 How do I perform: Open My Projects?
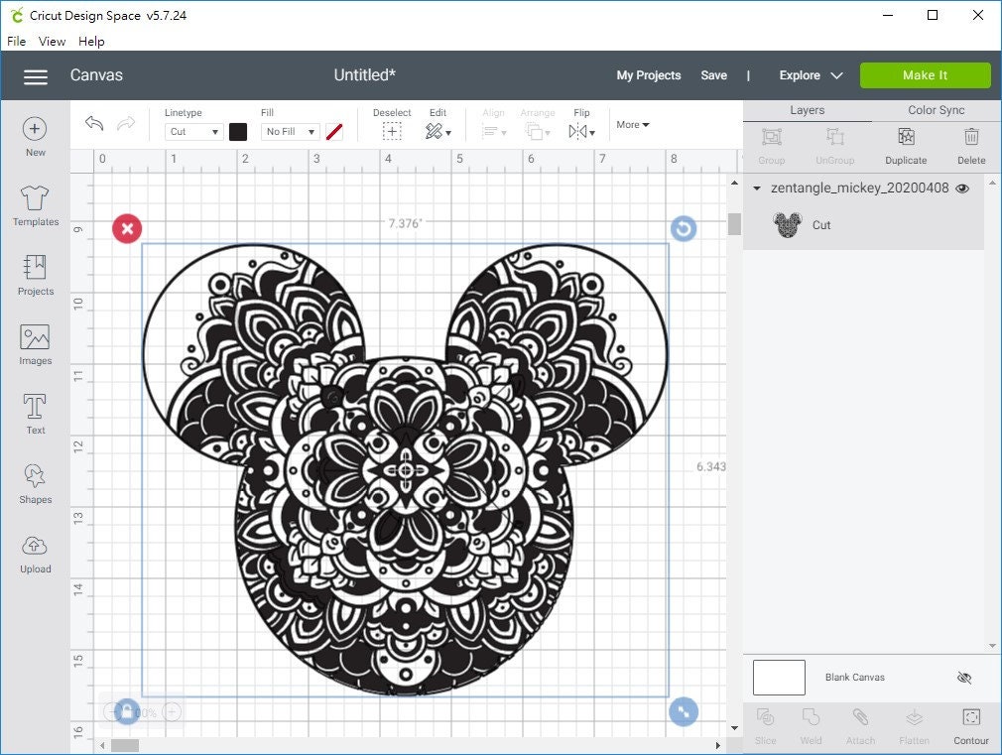[649, 75]
